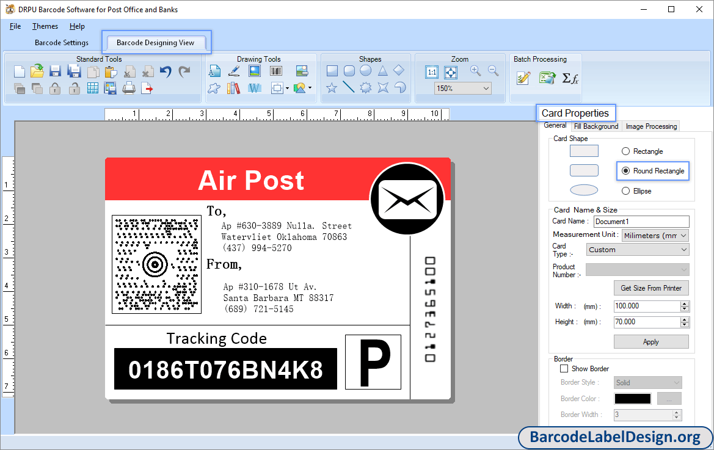This screenshot has width=714, height=450.
Task: Open the batch formula Σfx tool
Action: point(570,78)
